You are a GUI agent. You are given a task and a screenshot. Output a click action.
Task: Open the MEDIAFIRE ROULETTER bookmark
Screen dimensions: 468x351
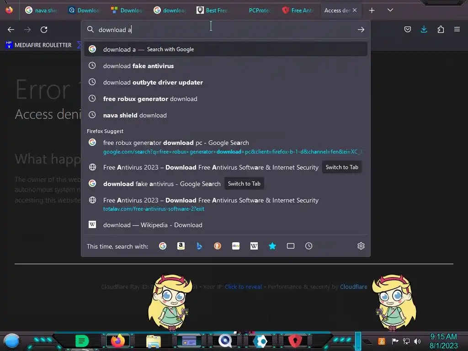[x=39, y=45]
